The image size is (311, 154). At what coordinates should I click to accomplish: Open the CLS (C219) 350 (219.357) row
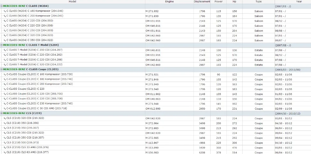pos(155,128)
